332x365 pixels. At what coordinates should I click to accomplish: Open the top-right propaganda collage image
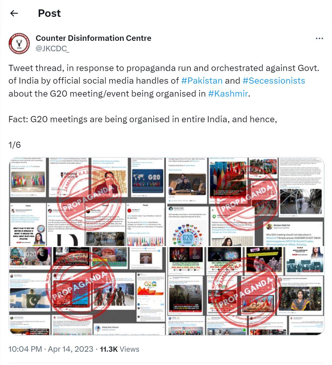coord(246,202)
